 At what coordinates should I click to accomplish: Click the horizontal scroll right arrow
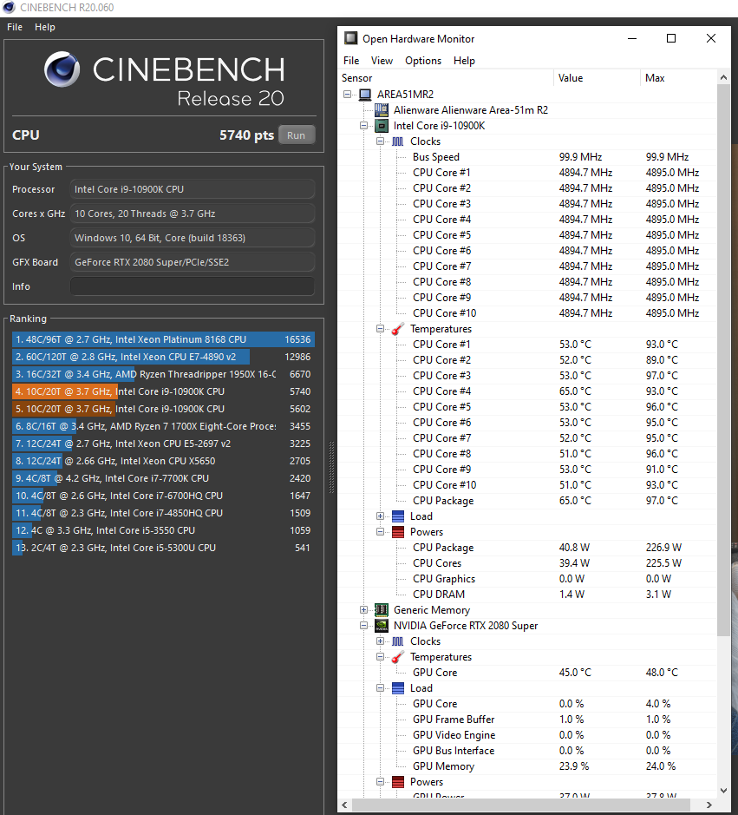click(709, 805)
